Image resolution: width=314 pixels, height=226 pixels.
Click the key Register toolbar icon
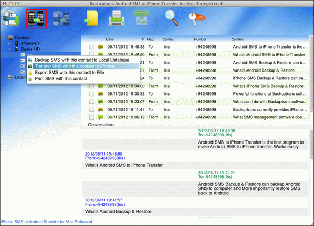click(x=197, y=19)
